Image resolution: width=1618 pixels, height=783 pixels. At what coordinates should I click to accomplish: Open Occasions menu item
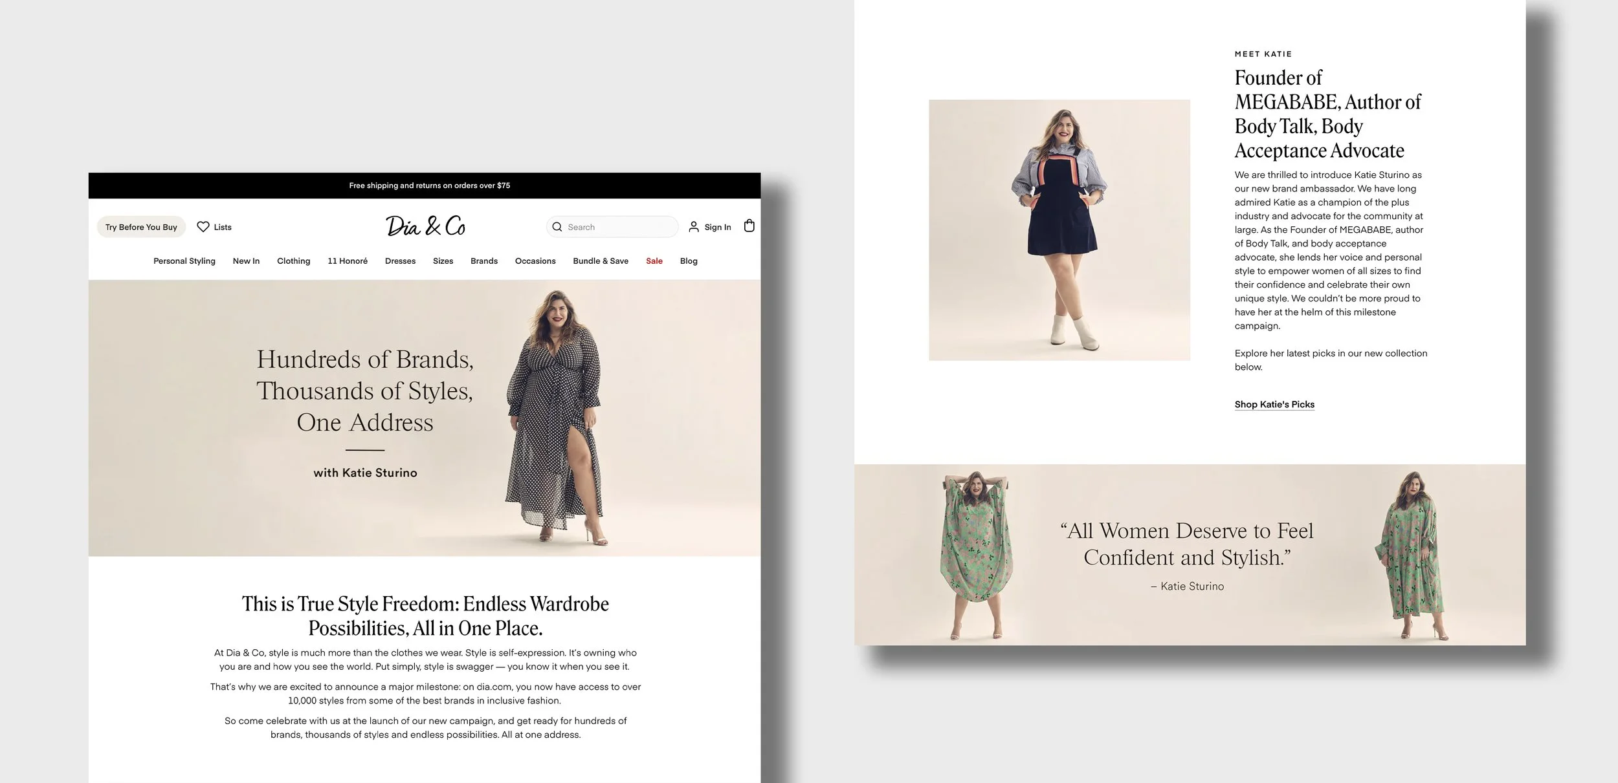535,261
